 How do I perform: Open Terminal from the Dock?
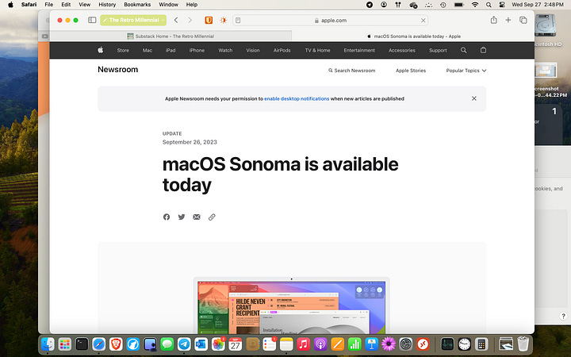82,344
